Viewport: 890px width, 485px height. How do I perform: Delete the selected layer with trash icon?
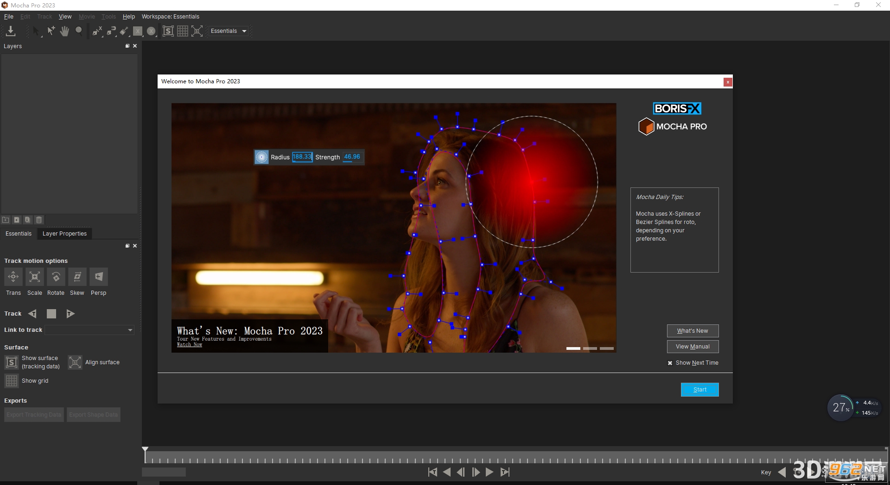coord(39,220)
